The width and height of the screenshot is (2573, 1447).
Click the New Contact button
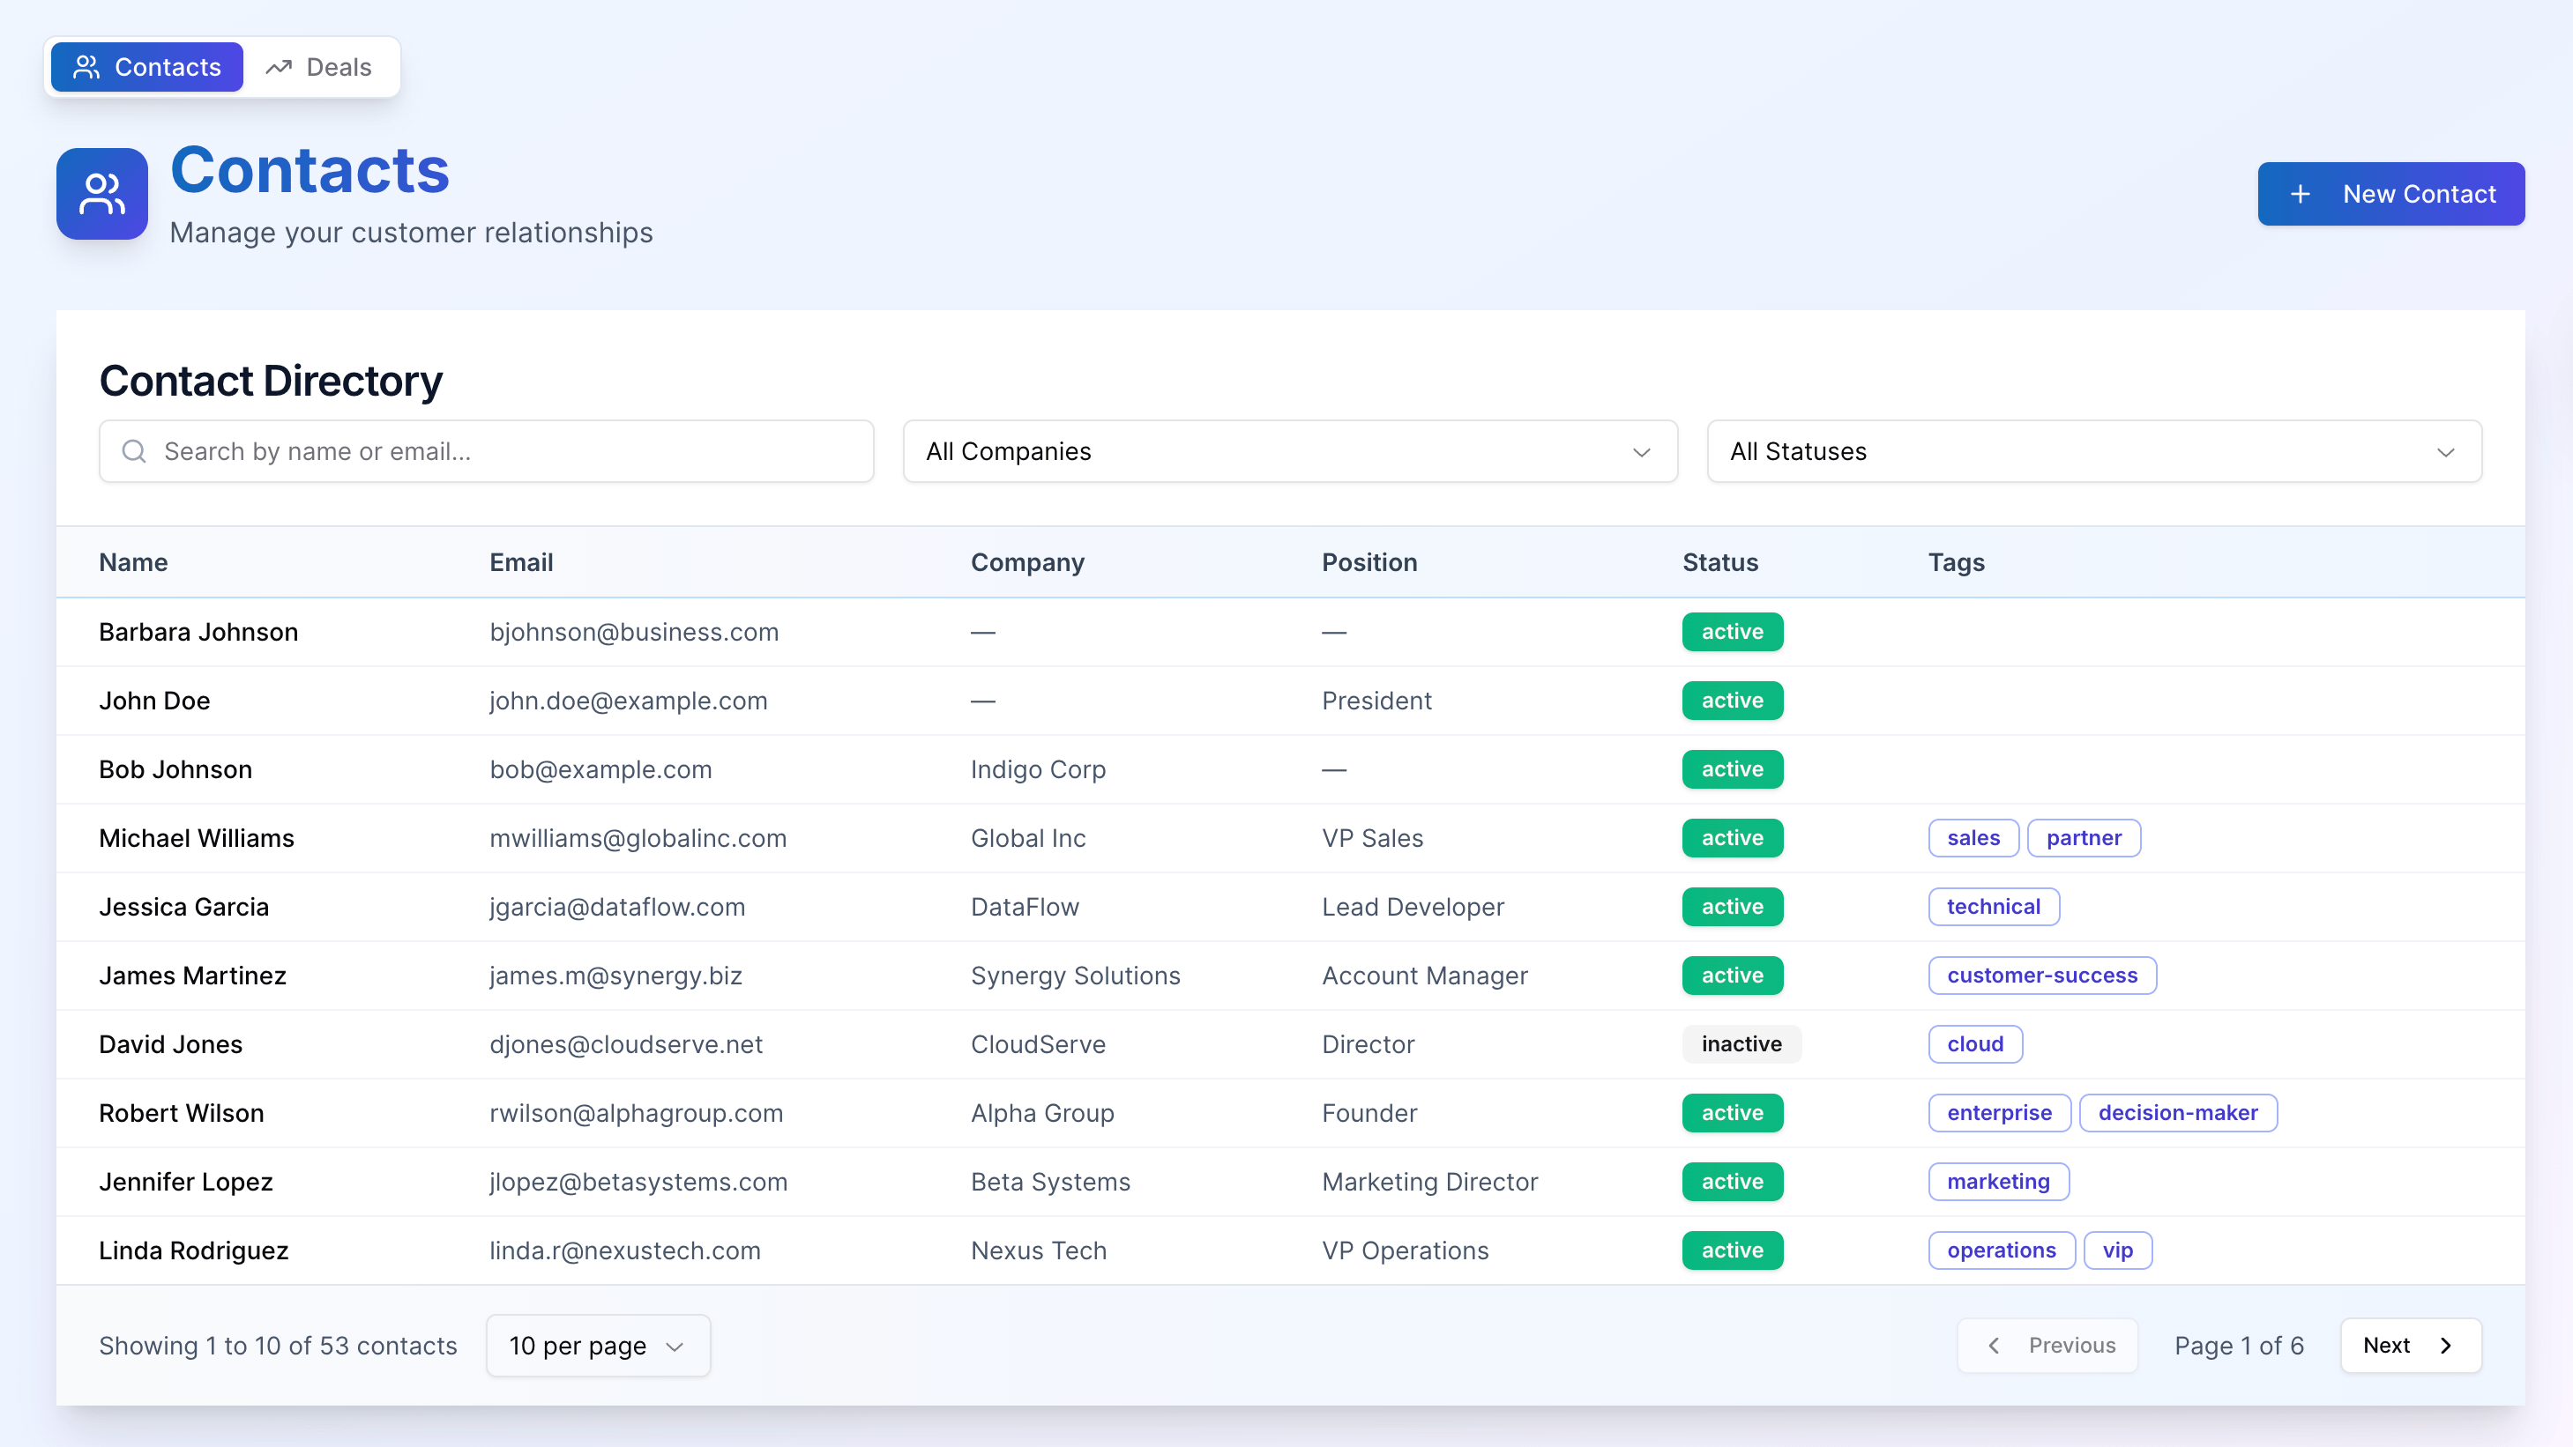point(2390,194)
